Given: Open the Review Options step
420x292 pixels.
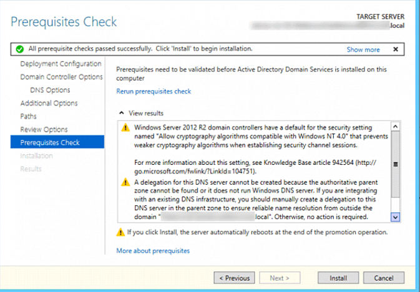Looking at the screenshot, I should (44, 130).
